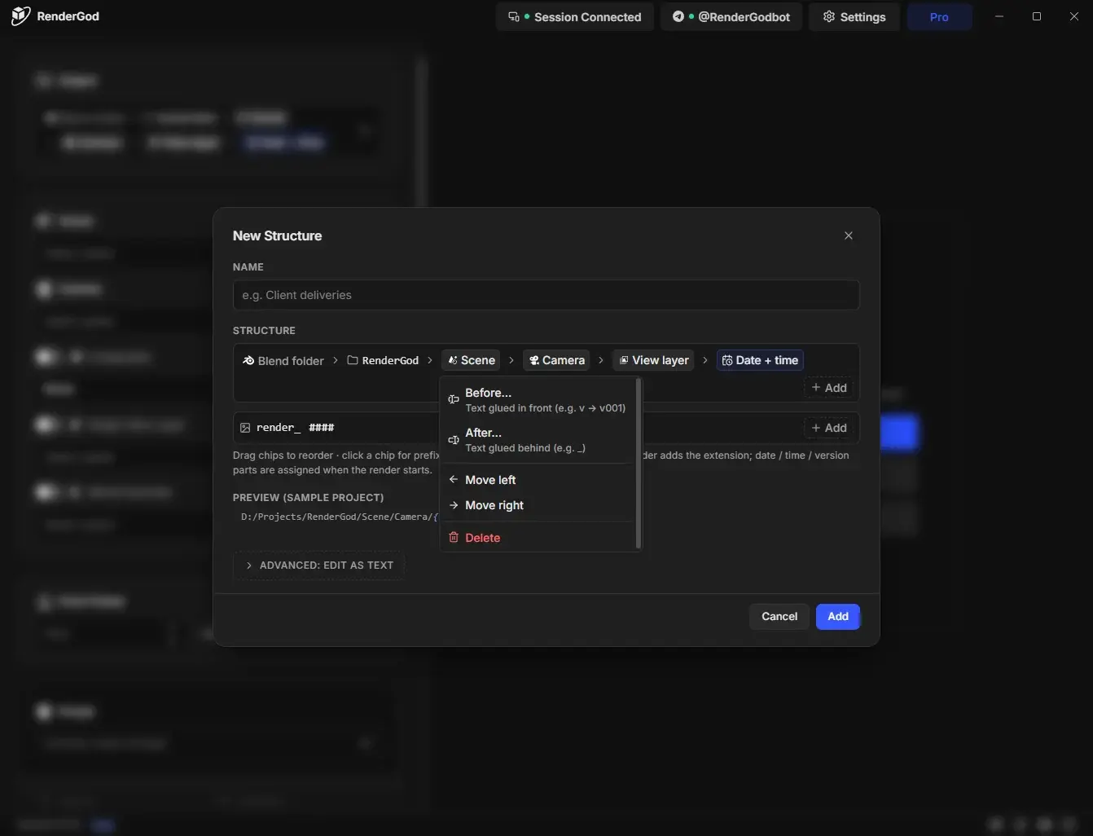
Task: Add a folder chip to structure row
Action: tap(829, 388)
